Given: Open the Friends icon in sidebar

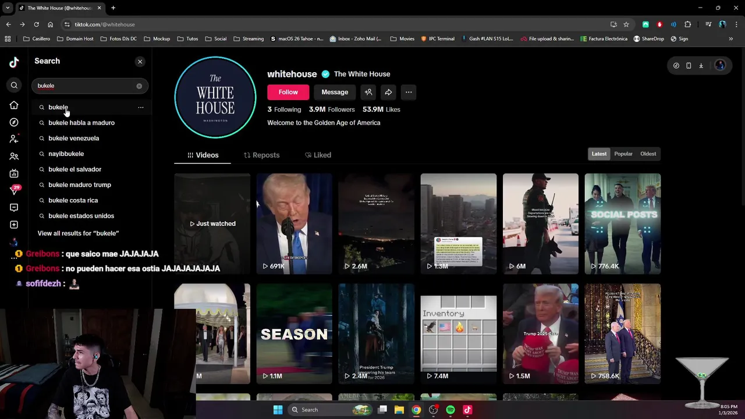Looking at the screenshot, I should 14,157.
